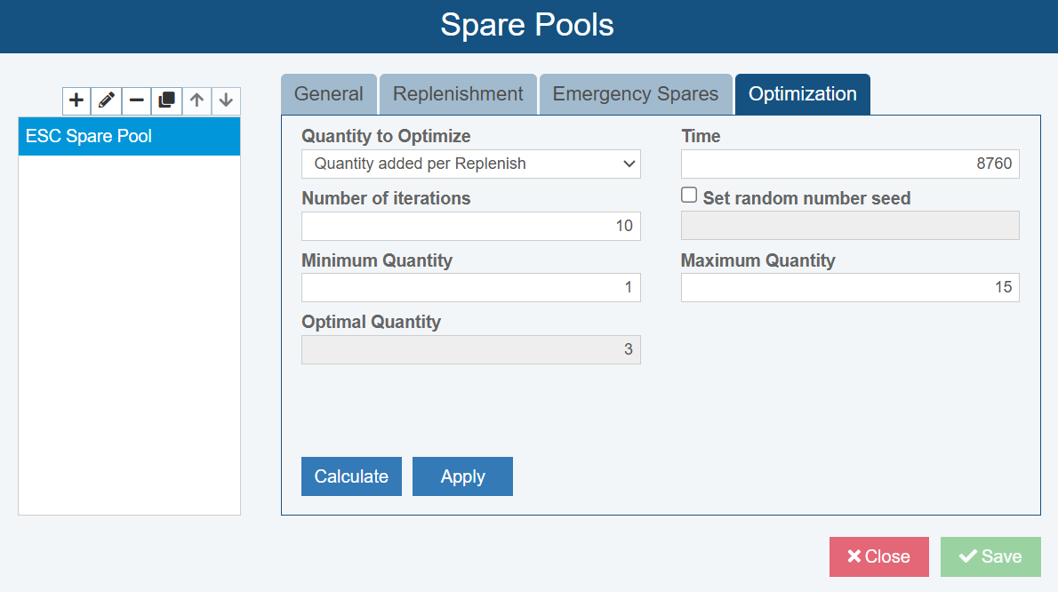Duplicate the selected spare pool

click(x=166, y=100)
